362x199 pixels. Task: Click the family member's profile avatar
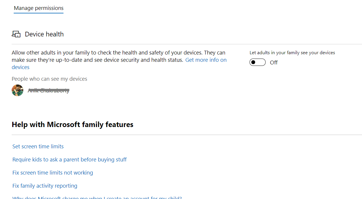click(x=17, y=90)
